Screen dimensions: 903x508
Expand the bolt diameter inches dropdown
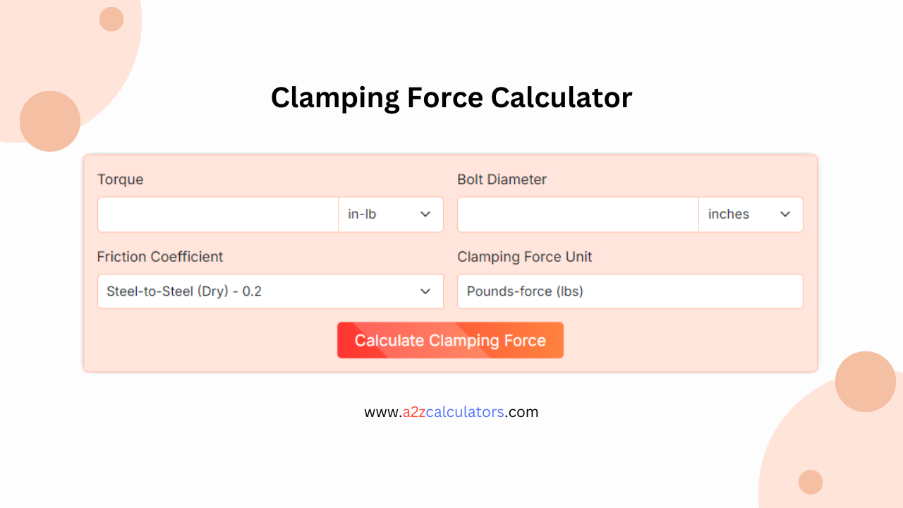click(x=751, y=214)
